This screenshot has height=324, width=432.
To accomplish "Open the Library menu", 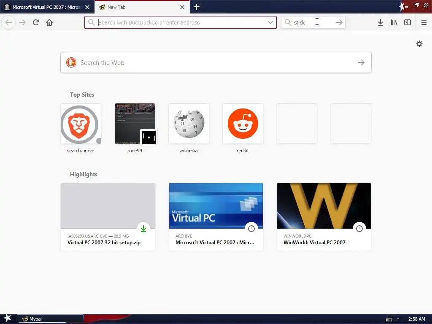I will [x=394, y=22].
